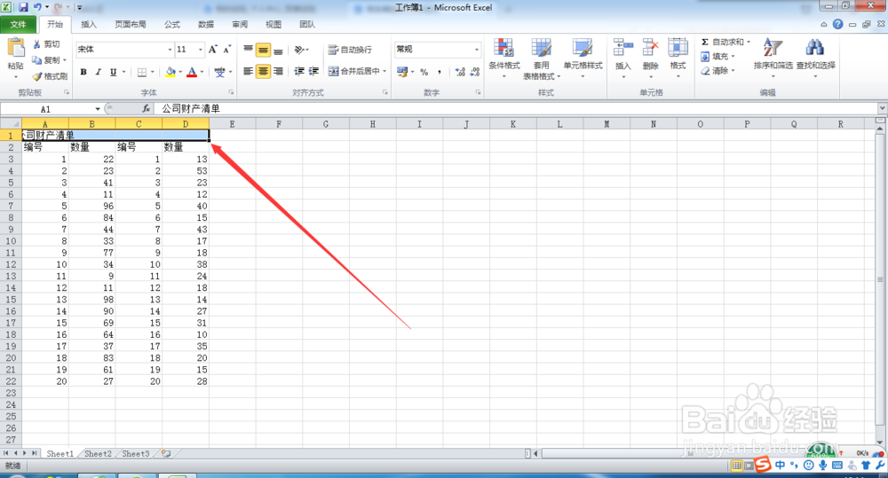Click increase decimal icon
The image size is (888, 478).
(x=460, y=72)
